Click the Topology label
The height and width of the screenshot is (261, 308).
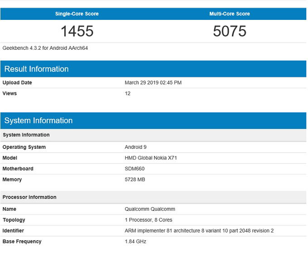click(x=14, y=220)
